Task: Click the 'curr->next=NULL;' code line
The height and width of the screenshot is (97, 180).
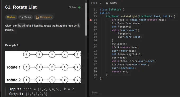Action: coord(124,68)
